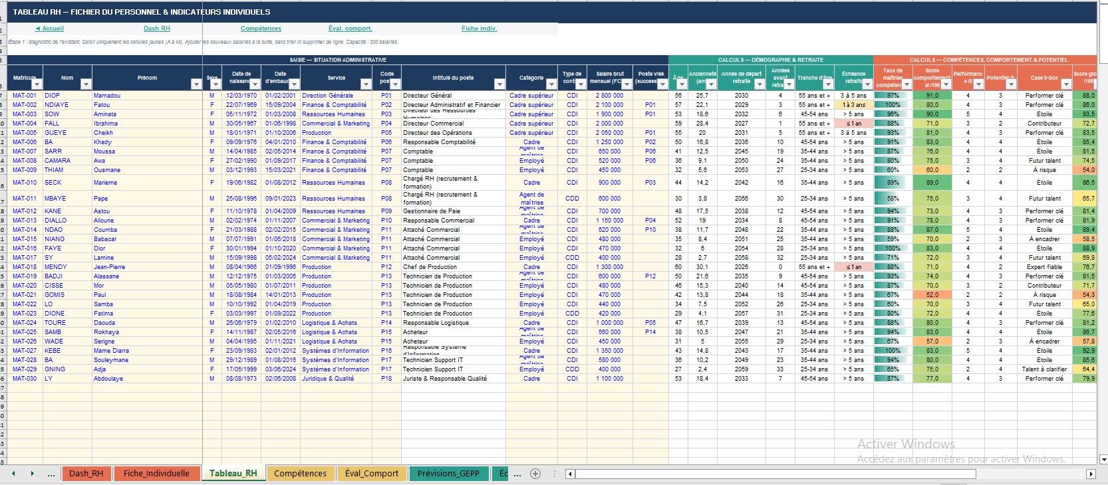Viewport: 1108px width, 485px height.
Task: Switch to the Dash_RH sheet tab
Action: (86, 474)
